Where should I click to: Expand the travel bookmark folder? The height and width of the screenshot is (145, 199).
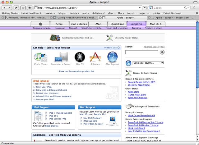(x=131, y=13)
